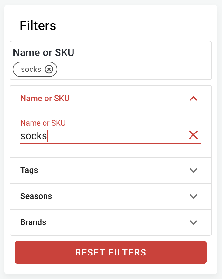Click the Brands row title text
Viewport: 222px width, 279px height.
pos(33,222)
